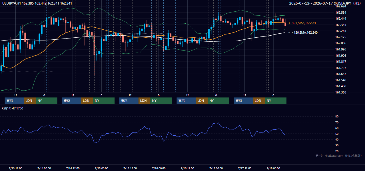
Task: Click RSI scale level 70
Action: pyautogui.click(x=337, y=122)
